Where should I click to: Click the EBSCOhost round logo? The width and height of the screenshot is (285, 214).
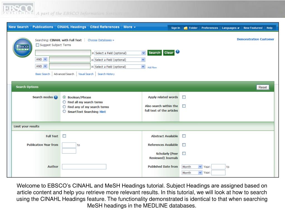(x=22, y=47)
